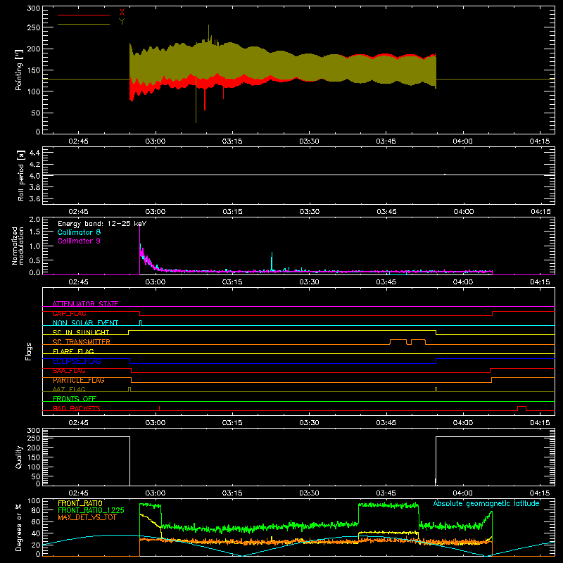
Task: Click the vertical 'Flags' axis title
Action: pyautogui.click(x=29, y=351)
